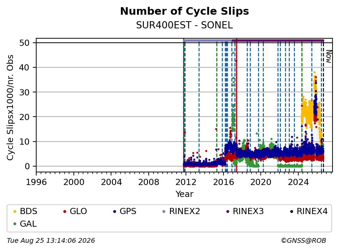339x251 pixels.
Task: Select the RINEX4 legend label
Action: 312,211
